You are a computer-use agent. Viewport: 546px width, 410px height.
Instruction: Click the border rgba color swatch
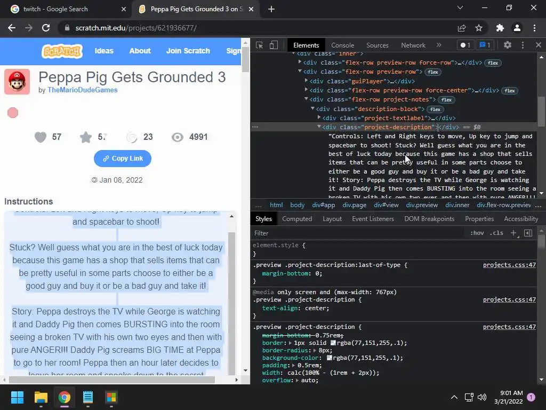click(x=333, y=343)
